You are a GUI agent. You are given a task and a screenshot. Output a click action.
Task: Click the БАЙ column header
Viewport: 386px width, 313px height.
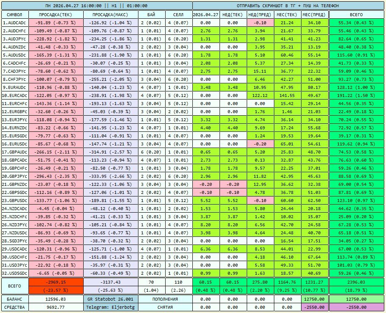click(152, 14)
